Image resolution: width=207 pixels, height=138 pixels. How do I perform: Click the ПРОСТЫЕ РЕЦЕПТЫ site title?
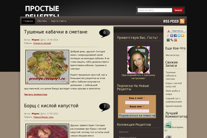tap(42, 11)
